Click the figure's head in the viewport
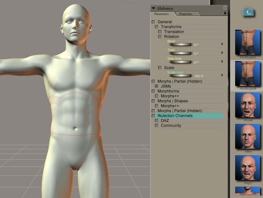263x198 pixels. click(76, 23)
